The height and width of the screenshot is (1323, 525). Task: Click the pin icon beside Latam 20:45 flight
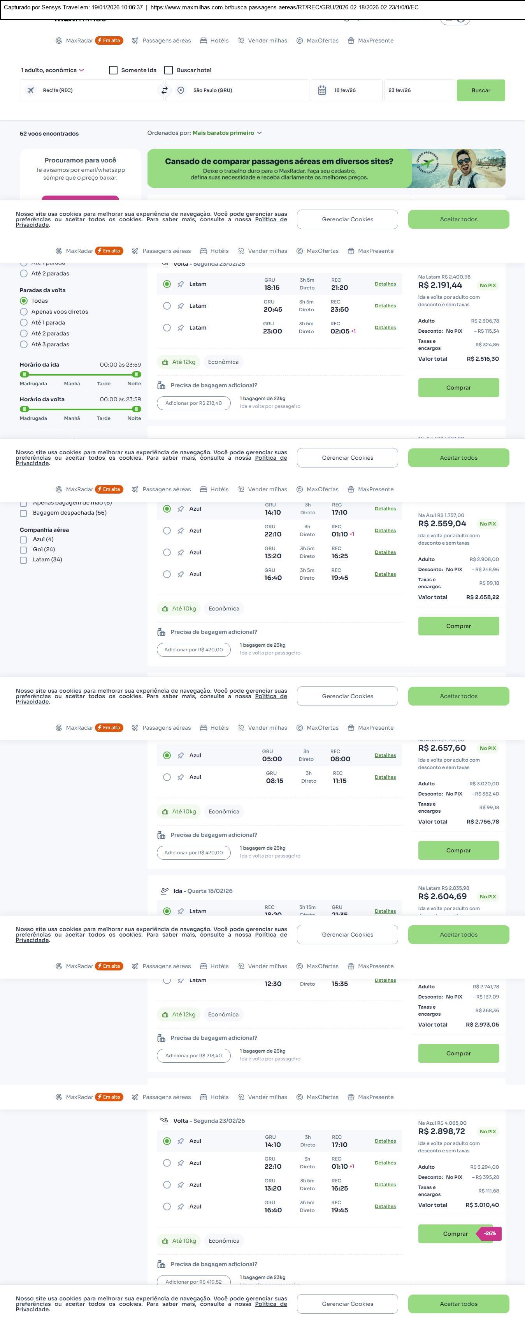pos(181,306)
